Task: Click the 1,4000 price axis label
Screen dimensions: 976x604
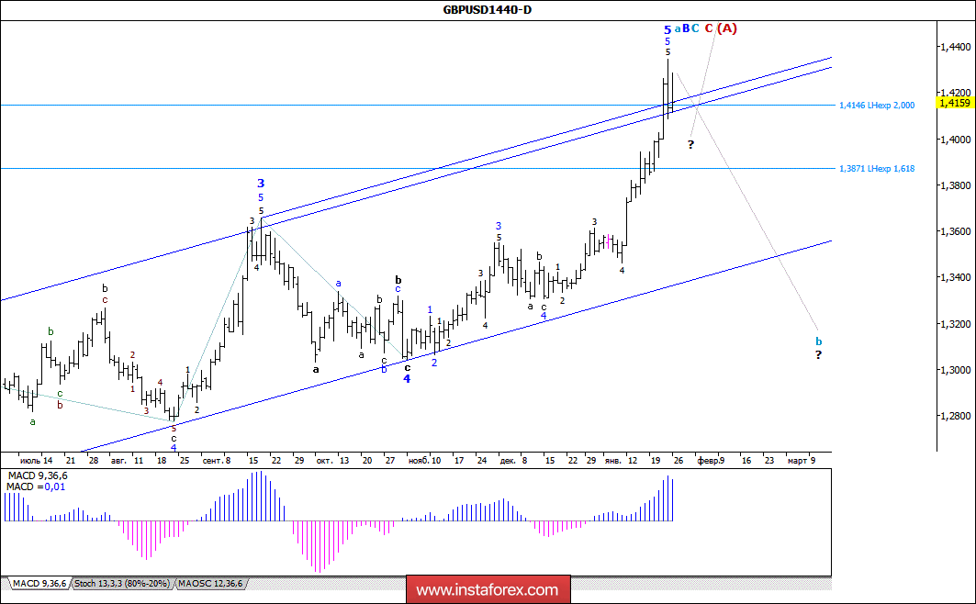Action: pyautogui.click(x=956, y=140)
